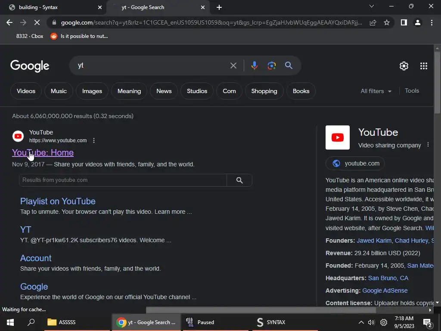Open the YT sitelink

25,230
